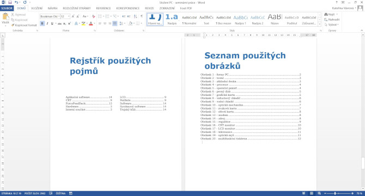Align paragraph text to the left

(100, 23)
